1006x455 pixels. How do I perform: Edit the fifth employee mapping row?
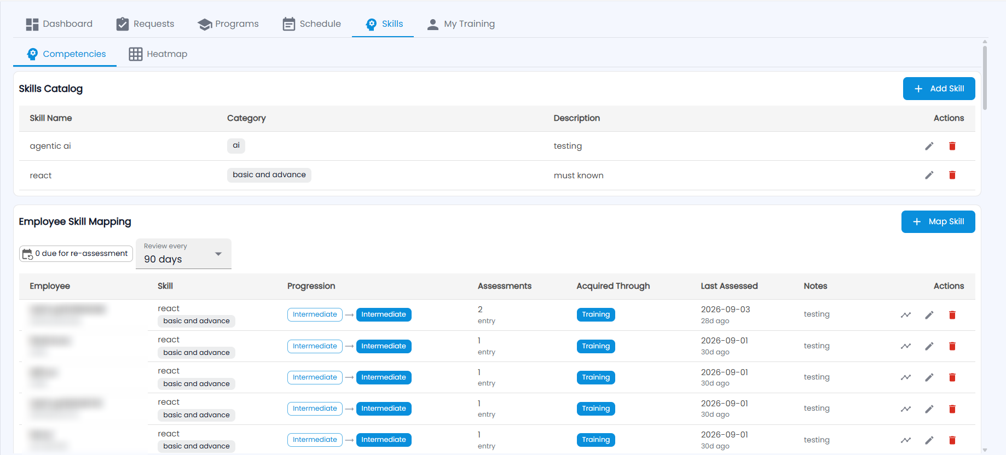tap(929, 440)
